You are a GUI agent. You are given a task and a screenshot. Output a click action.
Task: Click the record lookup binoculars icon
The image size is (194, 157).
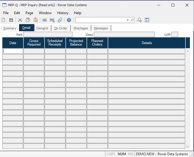coord(140,20)
